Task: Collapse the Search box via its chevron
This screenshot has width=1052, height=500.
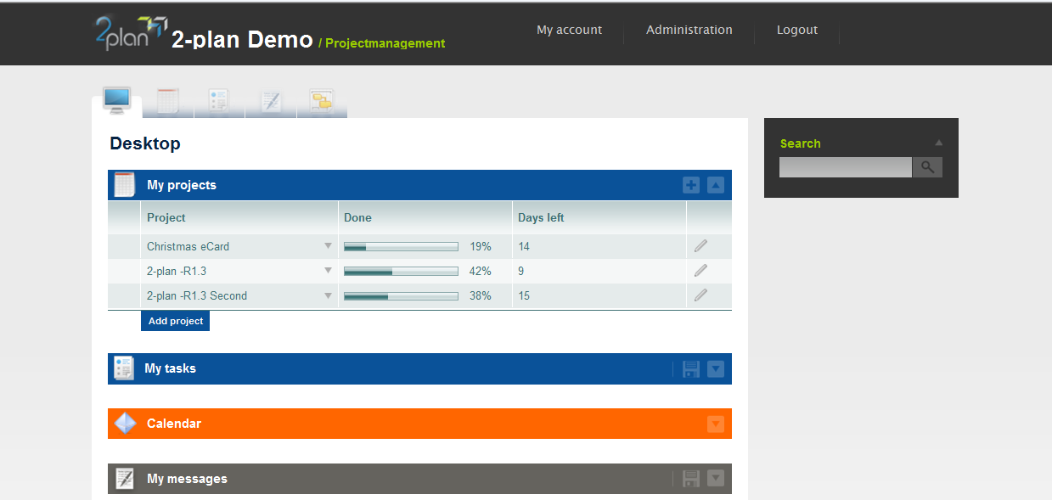Action: (x=938, y=142)
